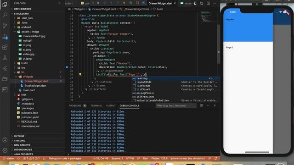This screenshot has width=294, height=165.
Task: Select the Debug Console tab
Action: [130, 105]
